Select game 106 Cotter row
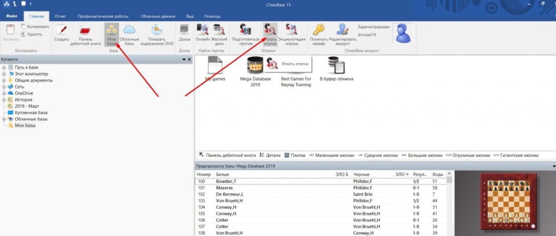This screenshot has width=556, height=236. point(319,220)
